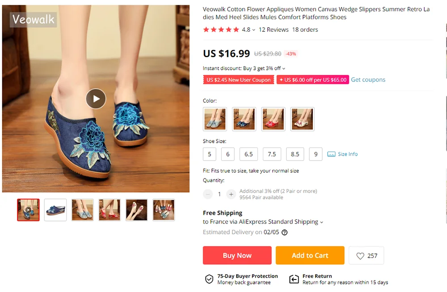This screenshot has height=292, width=447.
Task: Click the Get coupons link
Action: tap(368, 80)
